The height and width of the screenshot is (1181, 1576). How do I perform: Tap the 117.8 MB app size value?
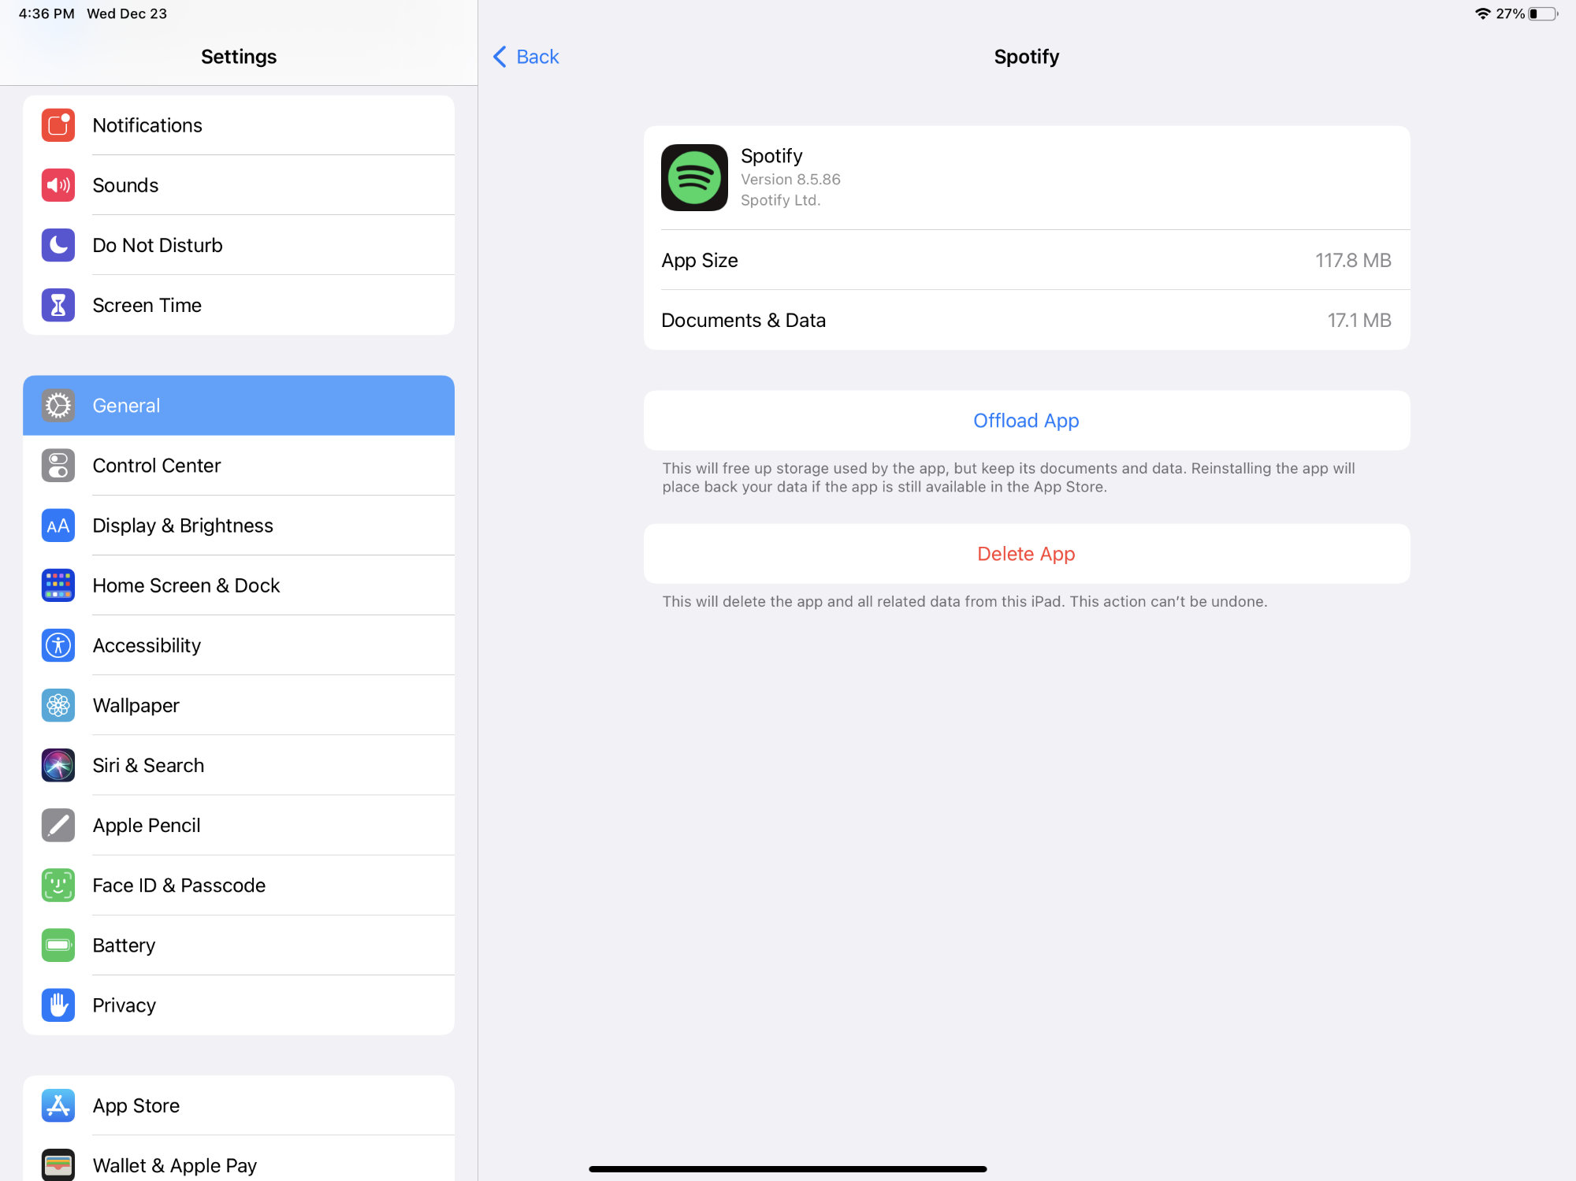(x=1353, y=260)
